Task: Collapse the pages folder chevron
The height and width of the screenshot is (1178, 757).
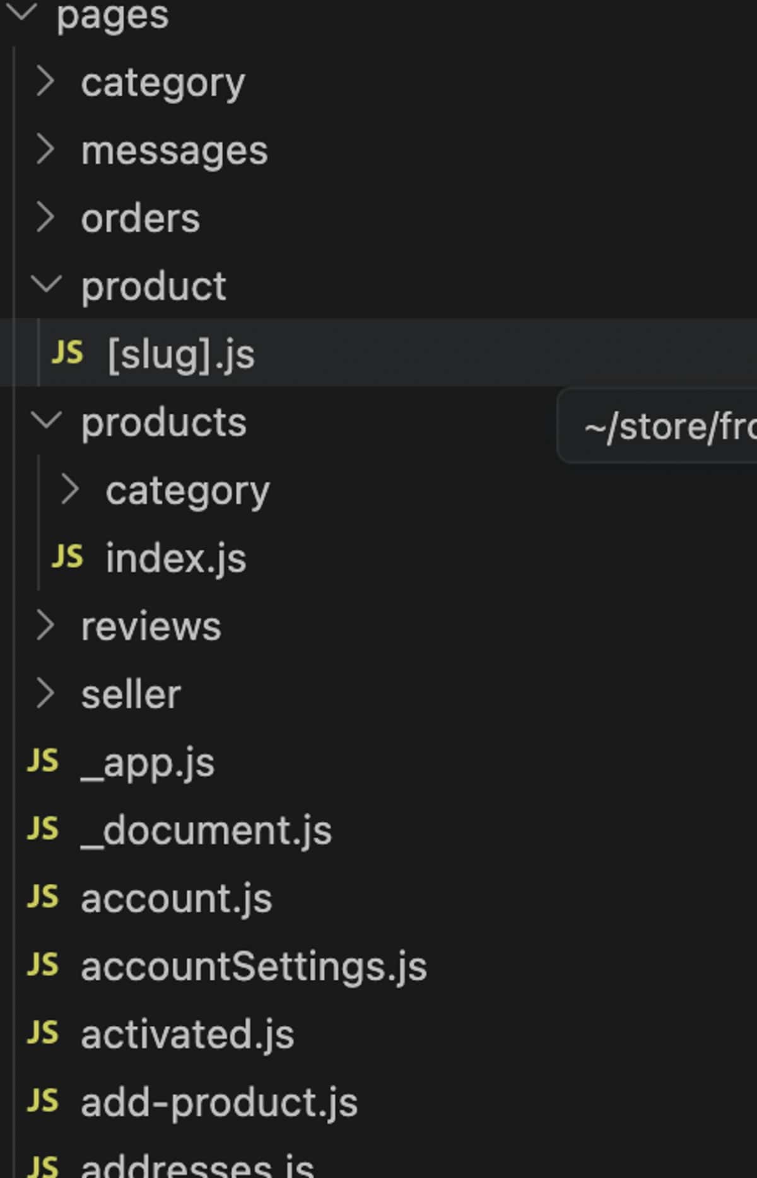Action: point(22,11)
